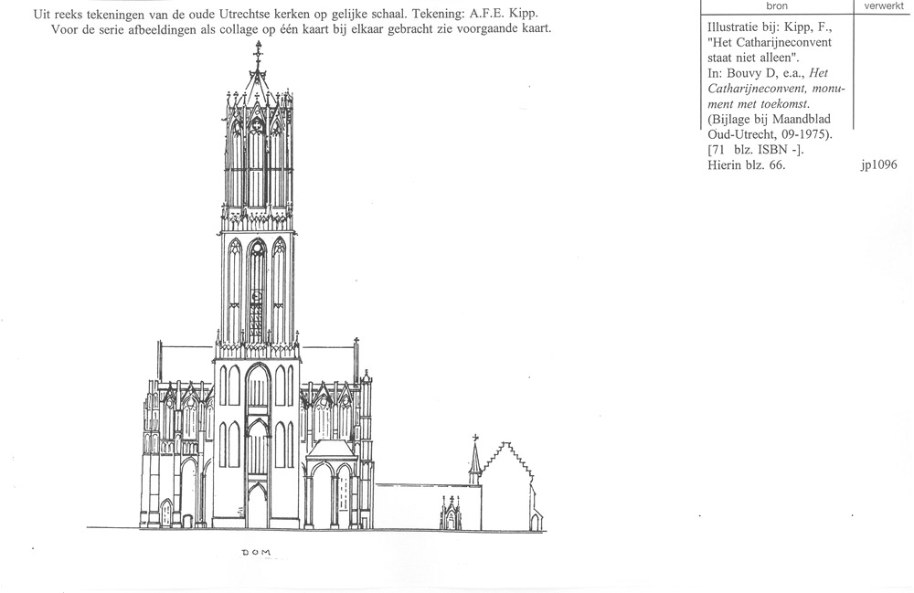Select the 'verwerkt' column header
914x593 pixels.
[x=883, y=5]
